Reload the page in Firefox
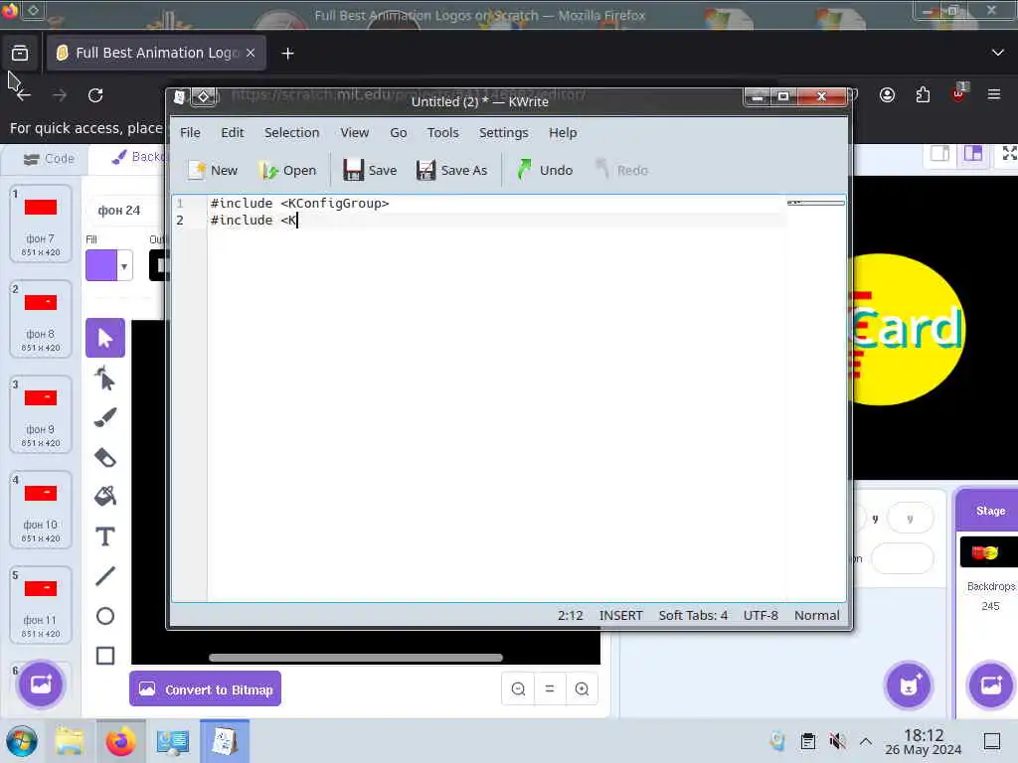 pos(95,95)
